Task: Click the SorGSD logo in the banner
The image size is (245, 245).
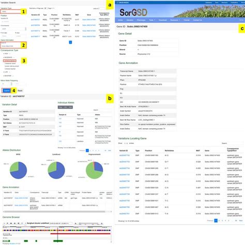Action: [x=133, y=12]
